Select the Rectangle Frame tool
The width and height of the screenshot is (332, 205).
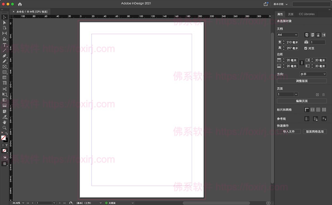click(4, 67)
